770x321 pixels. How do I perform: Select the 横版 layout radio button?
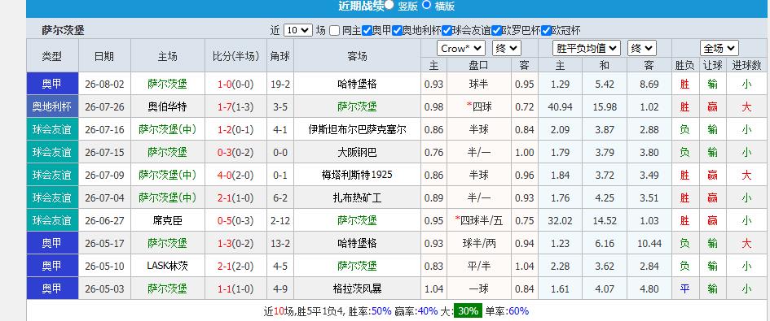426,5
